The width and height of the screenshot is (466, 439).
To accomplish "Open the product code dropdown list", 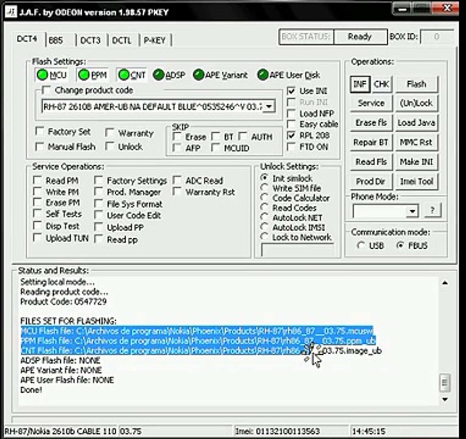I will pyautogui.click(x=269, y=106).
